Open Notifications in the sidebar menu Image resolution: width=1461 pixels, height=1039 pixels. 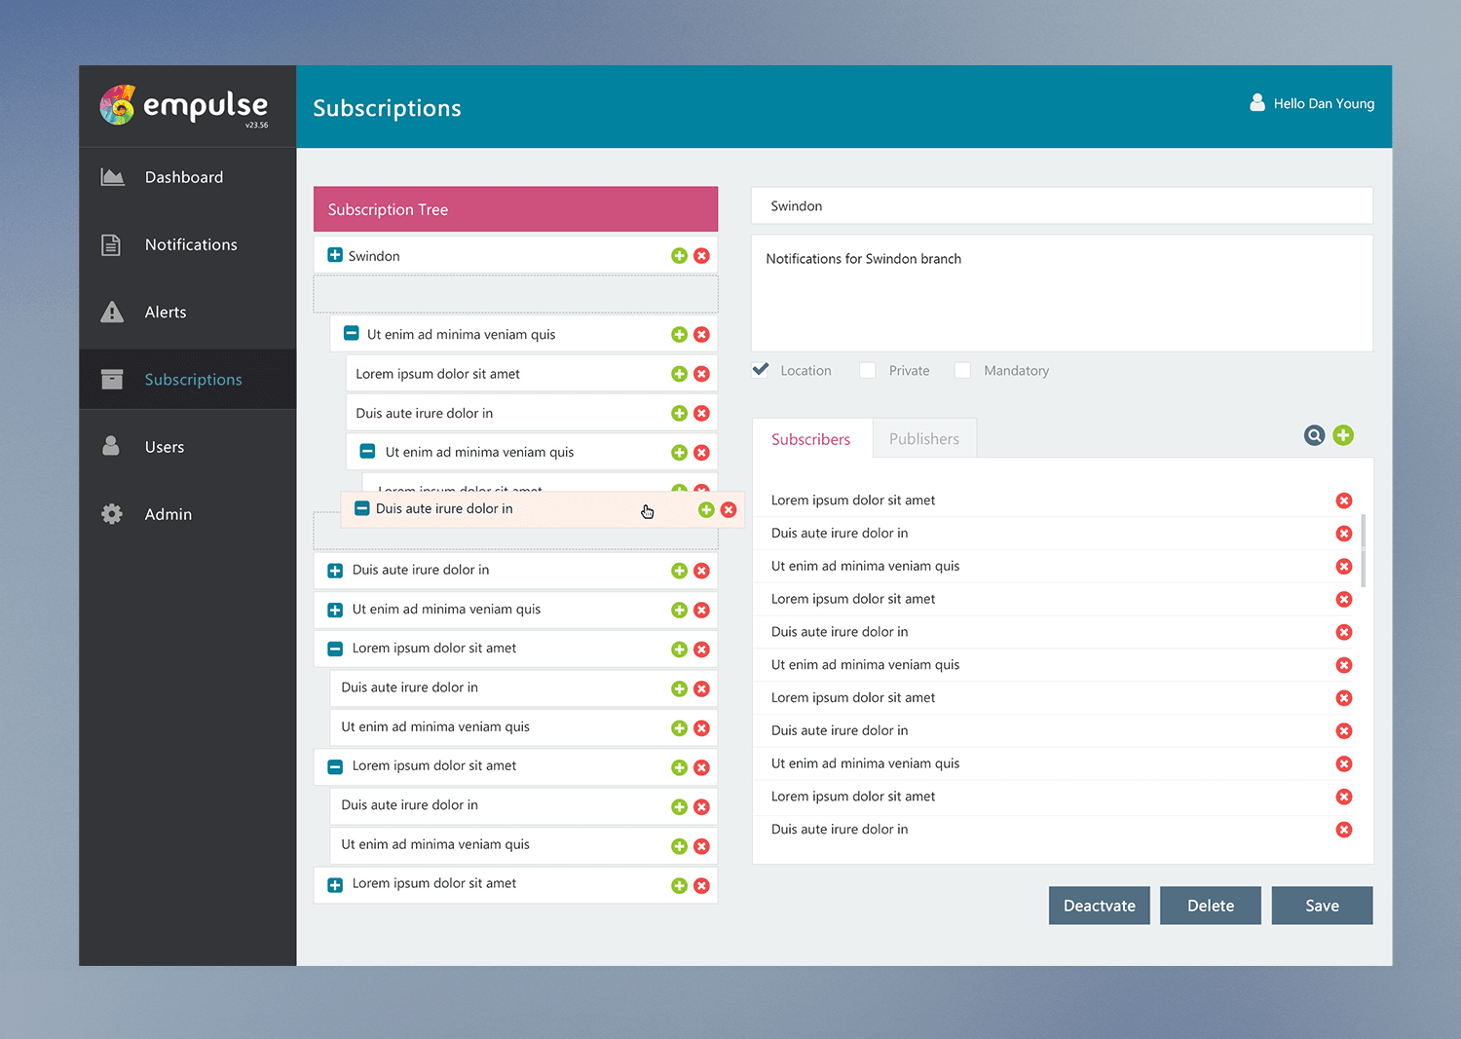pyautogui.click(x=191, y=244)
